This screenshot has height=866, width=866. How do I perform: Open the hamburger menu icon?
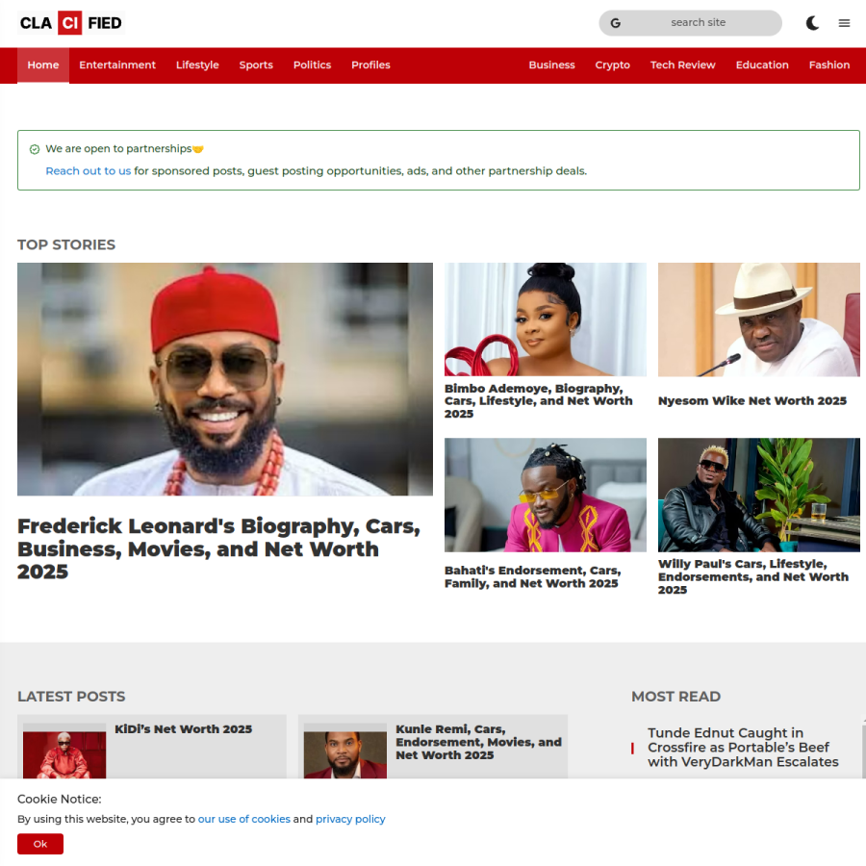(x=844, y=23)
